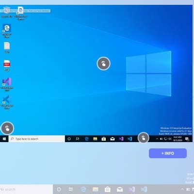
Task: Click the battery icon in system tray
Action: [x=162, y=139]
